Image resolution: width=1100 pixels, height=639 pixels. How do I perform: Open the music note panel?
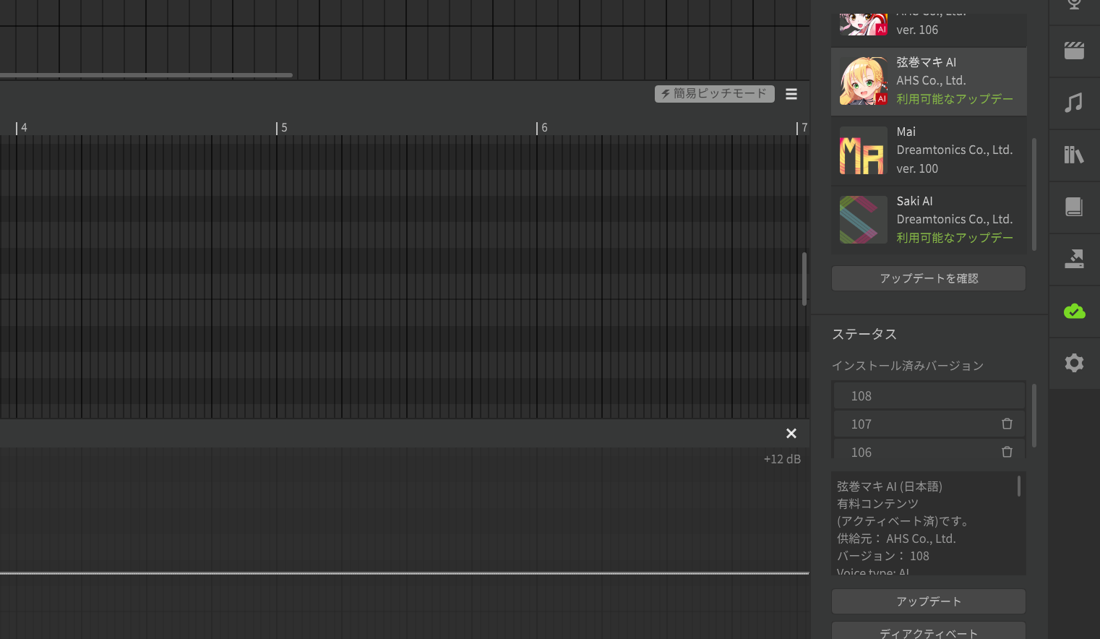(1074, 103)
